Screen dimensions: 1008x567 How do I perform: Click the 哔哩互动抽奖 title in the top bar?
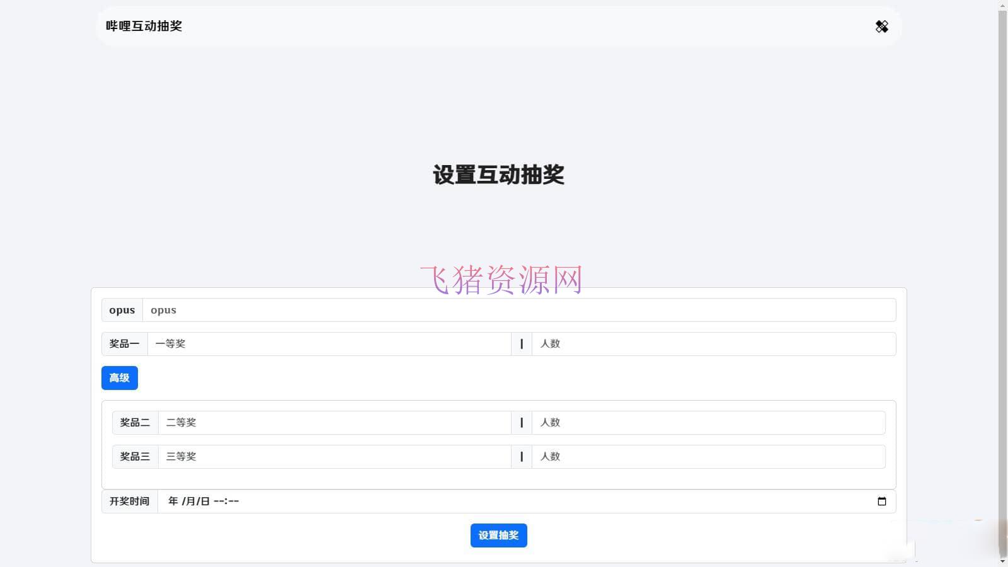143,26
